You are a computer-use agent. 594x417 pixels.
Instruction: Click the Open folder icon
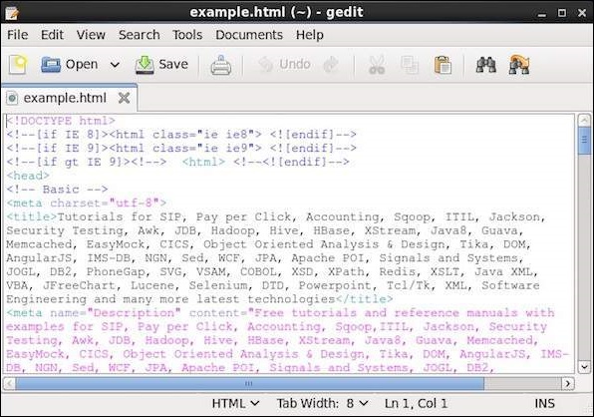coord(51,65)
